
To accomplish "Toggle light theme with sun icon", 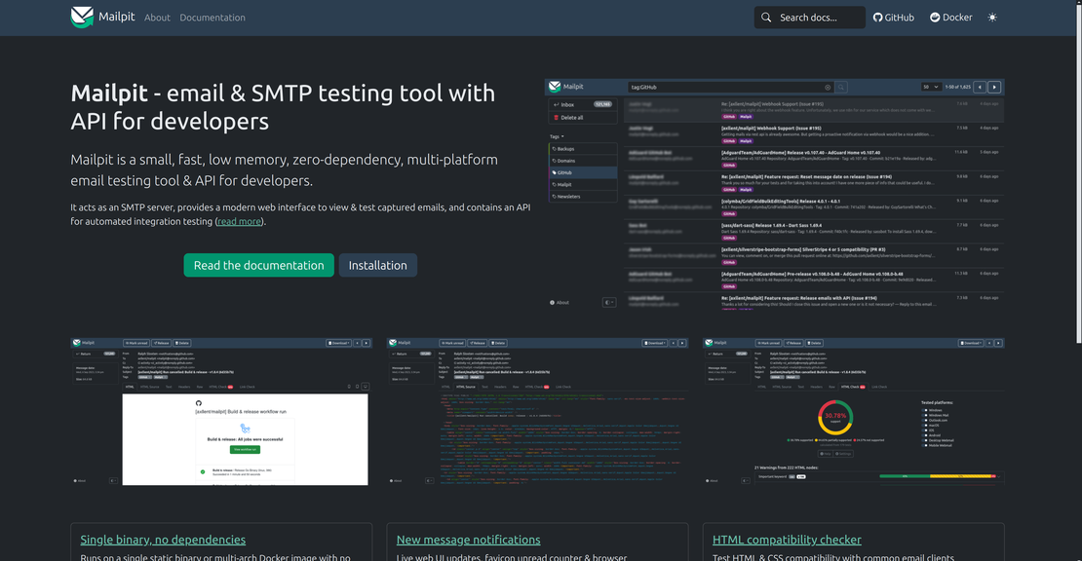I will pos(992,18).
